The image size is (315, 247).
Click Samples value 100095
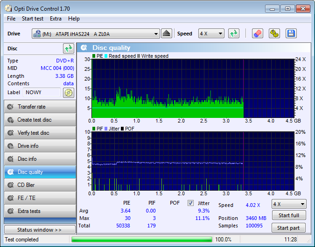254,226
